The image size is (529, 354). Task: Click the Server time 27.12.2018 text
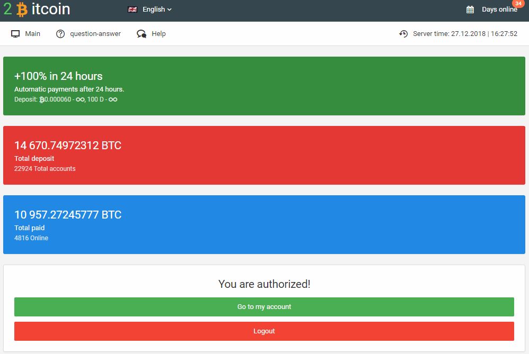[465, 34]
